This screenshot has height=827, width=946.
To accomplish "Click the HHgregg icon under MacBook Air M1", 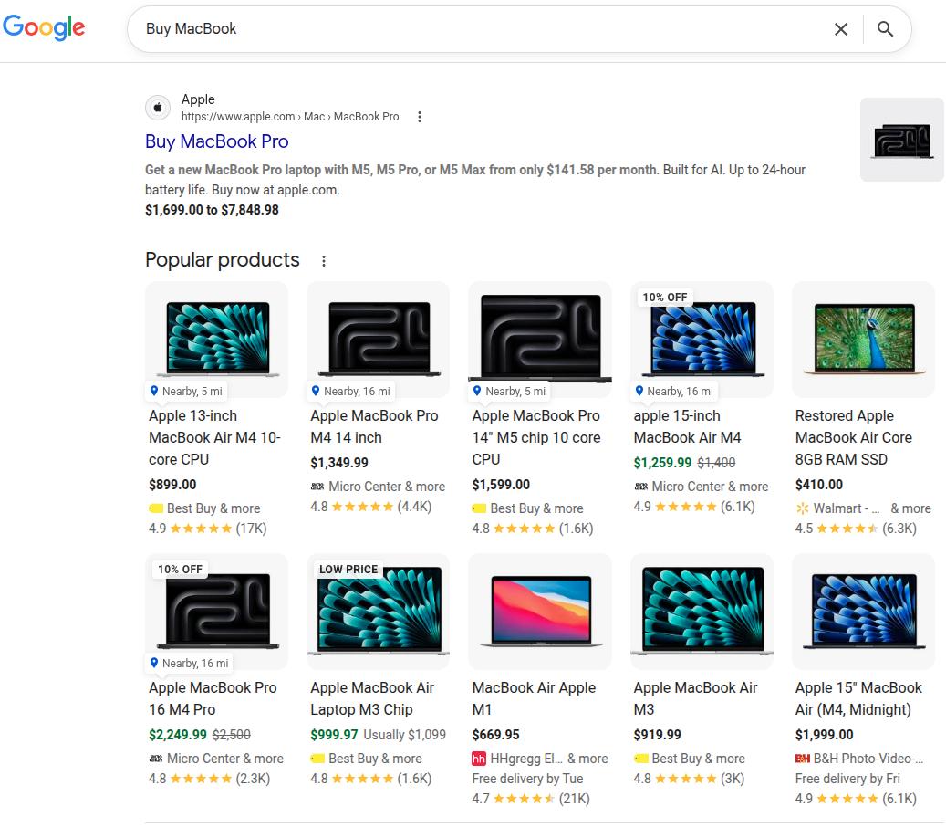I will click(x=478, y=759).
